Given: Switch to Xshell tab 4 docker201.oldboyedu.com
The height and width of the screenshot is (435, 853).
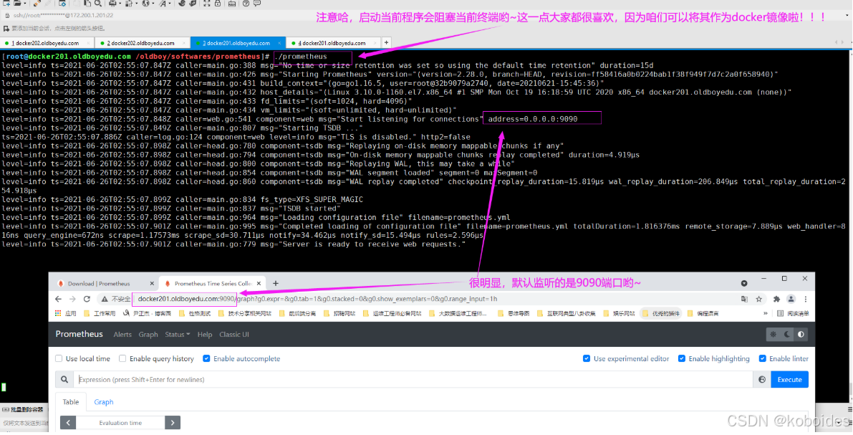Looking at the screenshot, I should click(332, 42).
